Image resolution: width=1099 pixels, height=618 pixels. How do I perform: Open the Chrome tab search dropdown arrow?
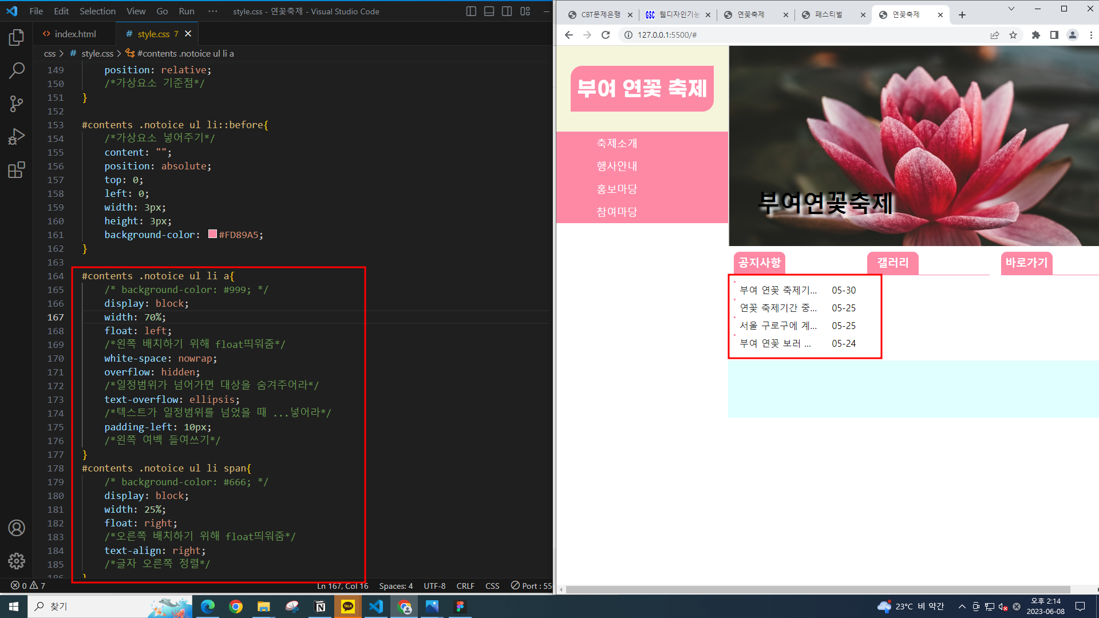pos(1011,9)
